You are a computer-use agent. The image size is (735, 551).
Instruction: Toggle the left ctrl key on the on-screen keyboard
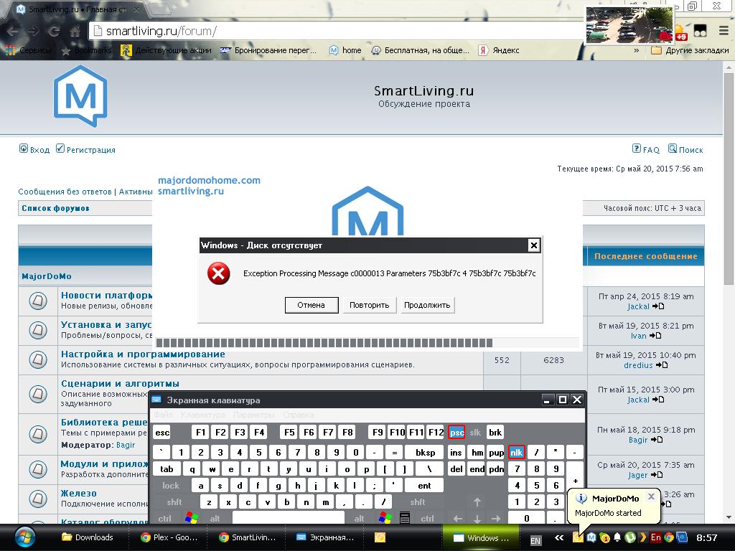164,518
